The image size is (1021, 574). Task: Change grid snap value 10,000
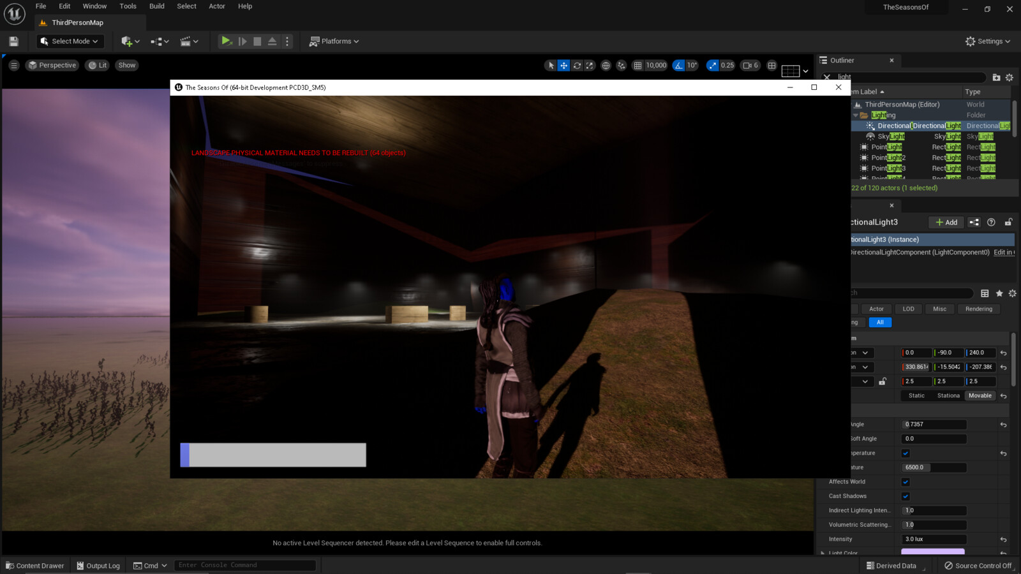click(656, 65)
